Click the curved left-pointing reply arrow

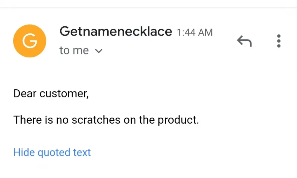[x=244, y=41]
